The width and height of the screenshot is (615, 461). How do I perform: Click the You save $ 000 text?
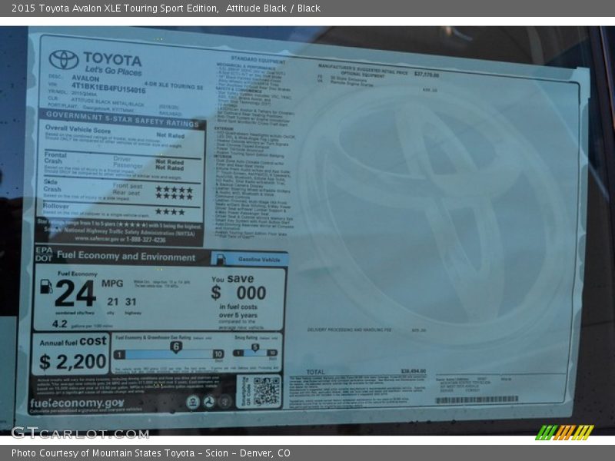tap(239, 287)
